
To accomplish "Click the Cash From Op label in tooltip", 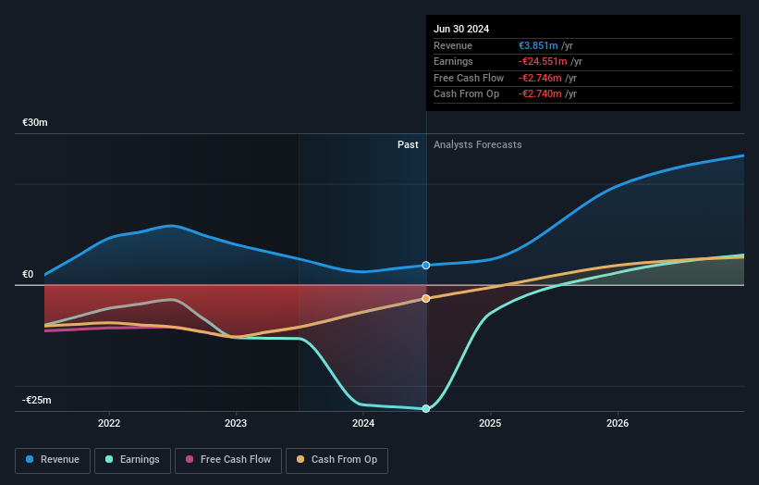I will pyautogui.click(x=466, y=94).
